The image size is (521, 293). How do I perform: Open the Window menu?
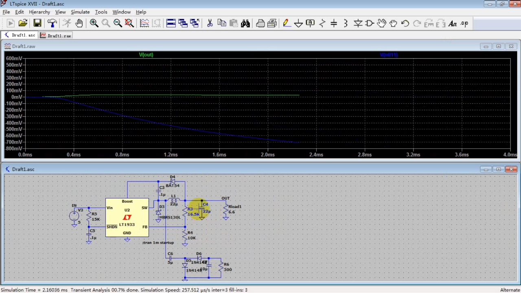pyautogui.click(x=121, y=12)
